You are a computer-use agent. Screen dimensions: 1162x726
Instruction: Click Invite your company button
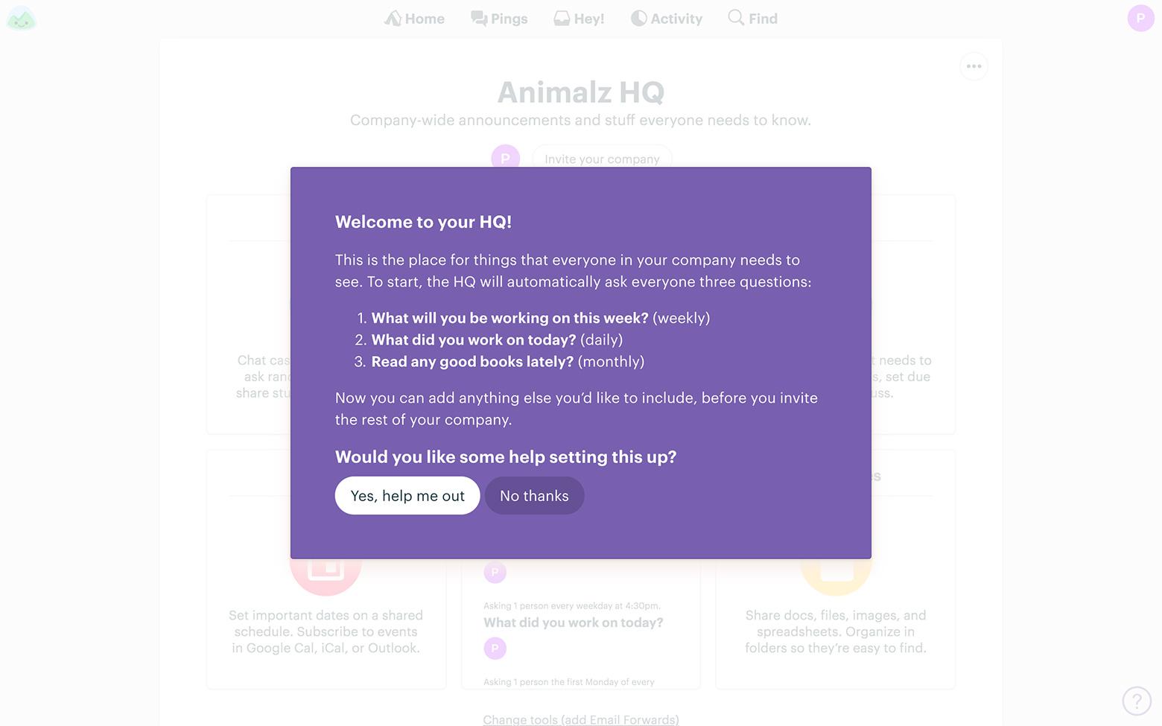click(602, 159)
